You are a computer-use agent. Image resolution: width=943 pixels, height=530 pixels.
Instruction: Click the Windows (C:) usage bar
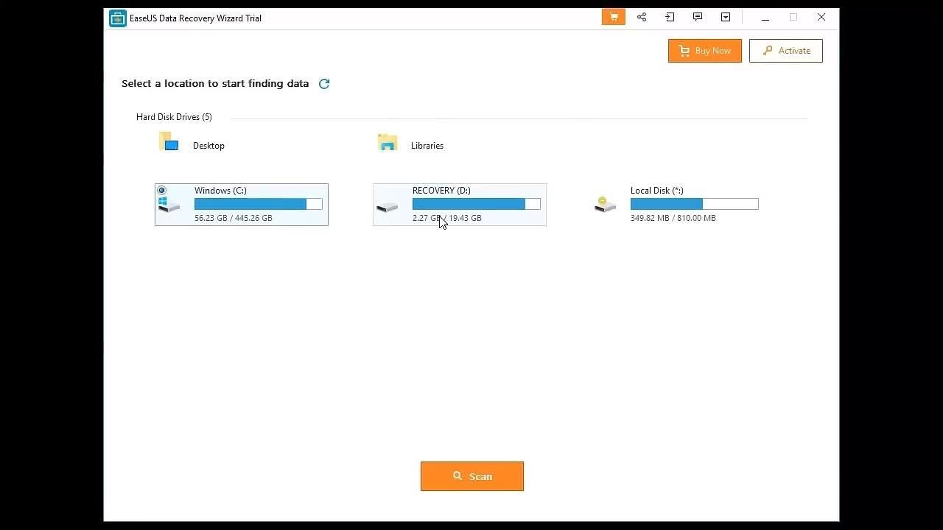click(x=258, y=204)
